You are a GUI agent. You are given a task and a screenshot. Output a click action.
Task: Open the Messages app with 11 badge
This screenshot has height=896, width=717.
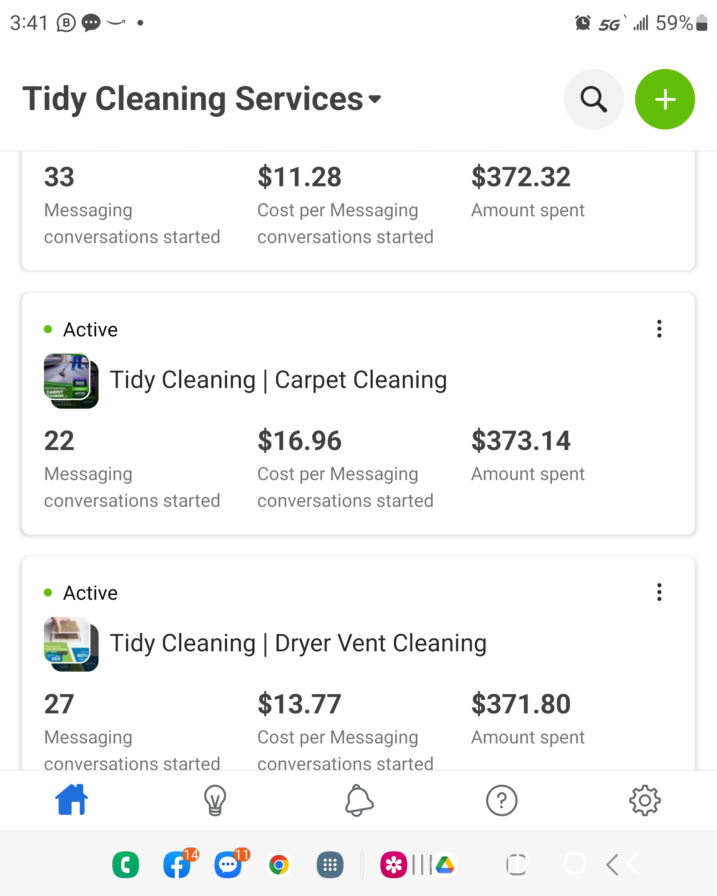(228, 864)
